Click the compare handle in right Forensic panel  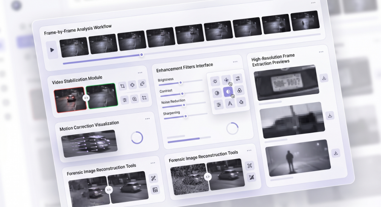coord(208,177)
